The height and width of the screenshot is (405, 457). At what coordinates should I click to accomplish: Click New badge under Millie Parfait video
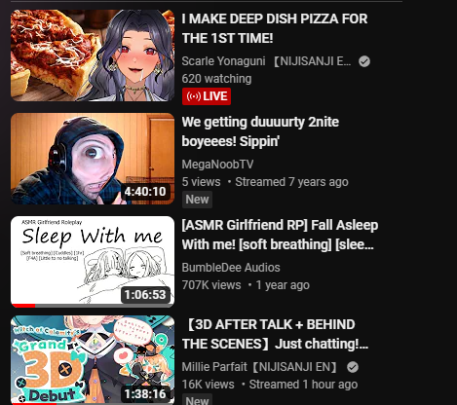point(197,400)
